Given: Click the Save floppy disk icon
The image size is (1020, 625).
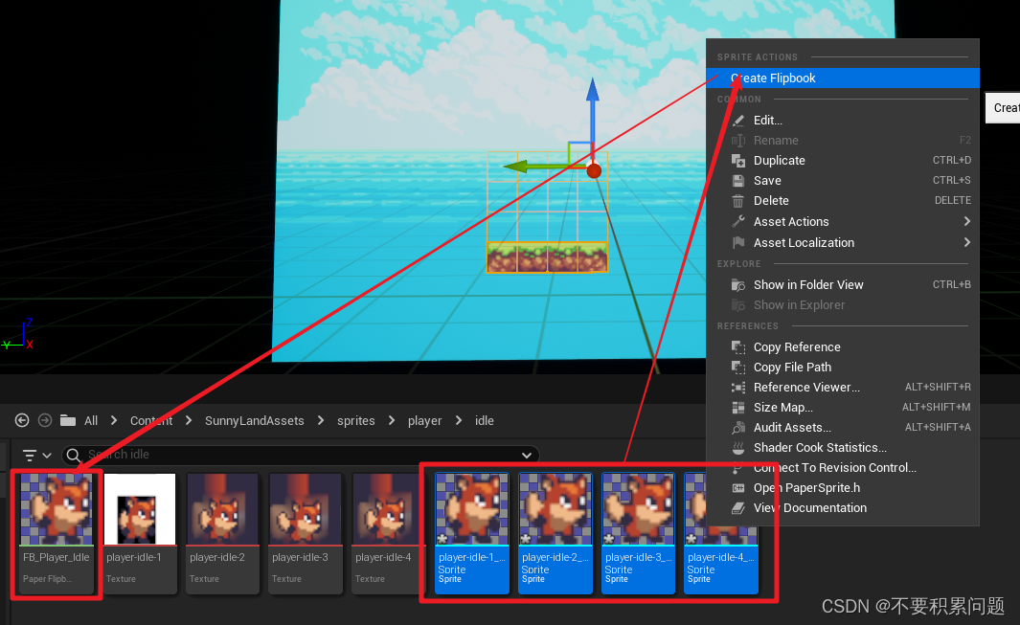Looking at the screenshot, I should coord(737,181).
